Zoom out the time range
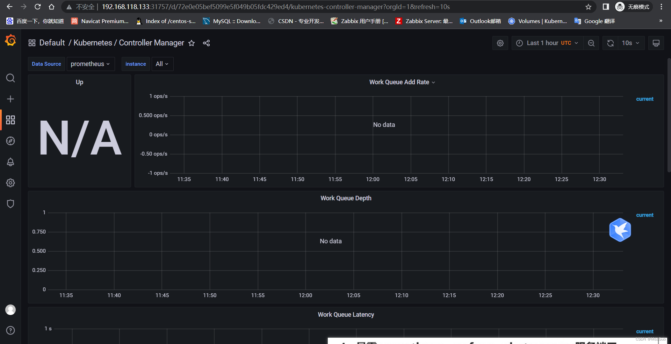The height and width of the screenshot is (344, 671). click(x=591, y=43)
